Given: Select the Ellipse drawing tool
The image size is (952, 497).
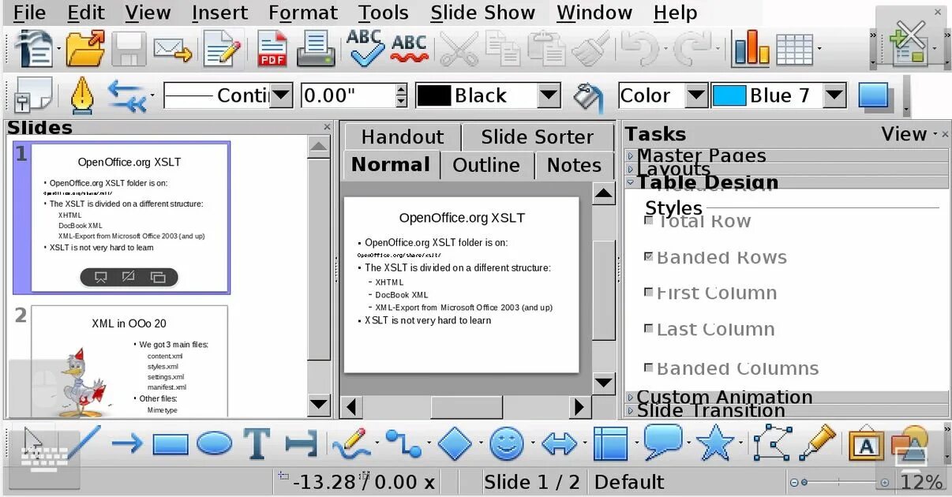Looking at the screenshot, I should click(x=214, y=443).
